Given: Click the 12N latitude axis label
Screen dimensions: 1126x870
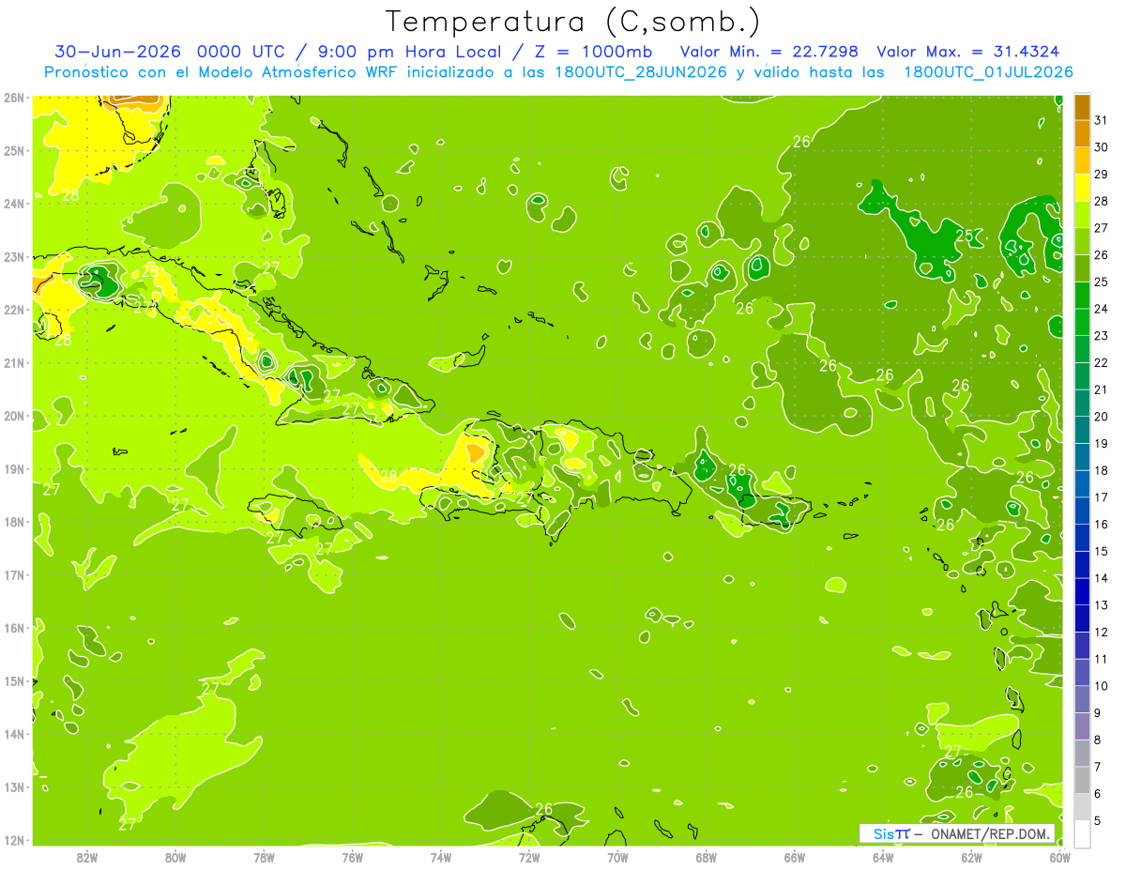Looking at the screenshot, I should (13, 840).
